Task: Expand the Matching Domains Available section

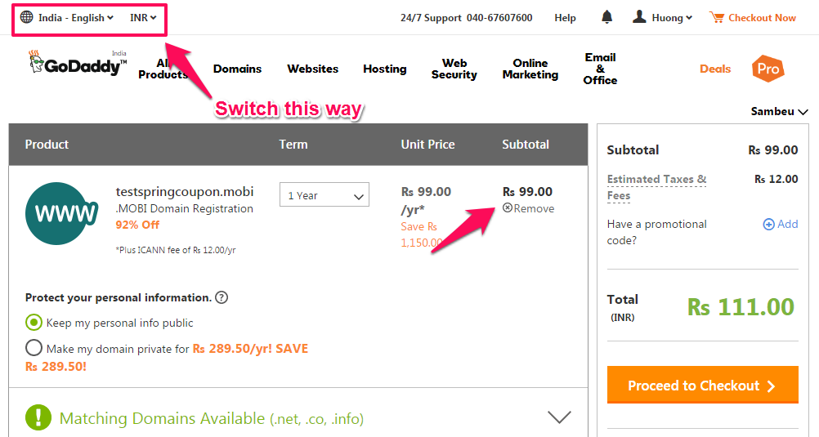Action: tap(559, 417)
